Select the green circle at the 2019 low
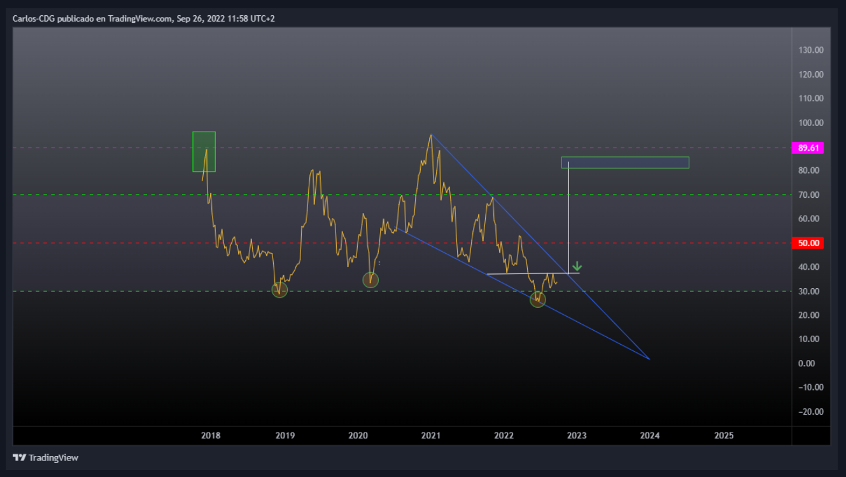The height and width of the screenshot is (477, 846). coord(279,289)
